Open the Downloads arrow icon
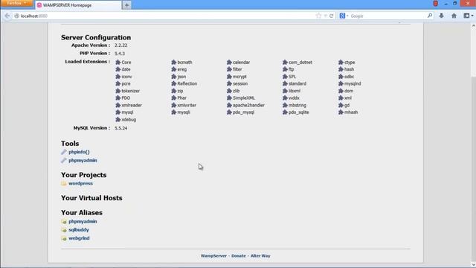The width and height of the screenshot is (476, 268). 441,16
